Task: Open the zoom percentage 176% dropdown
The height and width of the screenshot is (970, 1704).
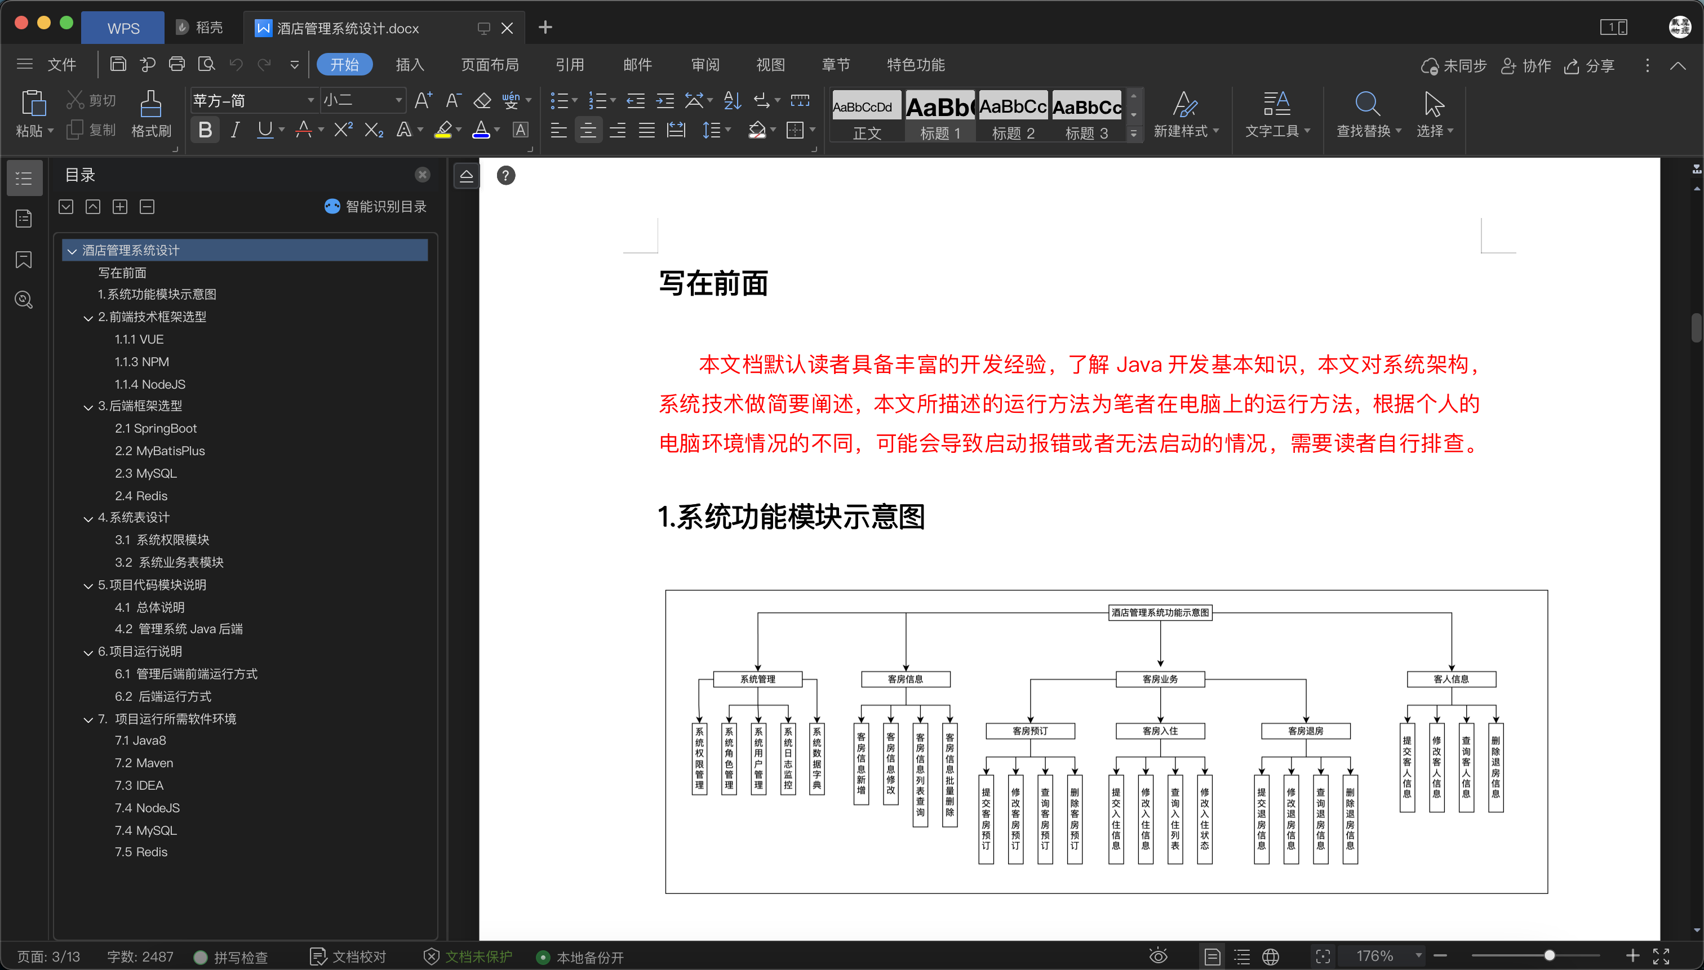Action: (x=1418, y=955)
